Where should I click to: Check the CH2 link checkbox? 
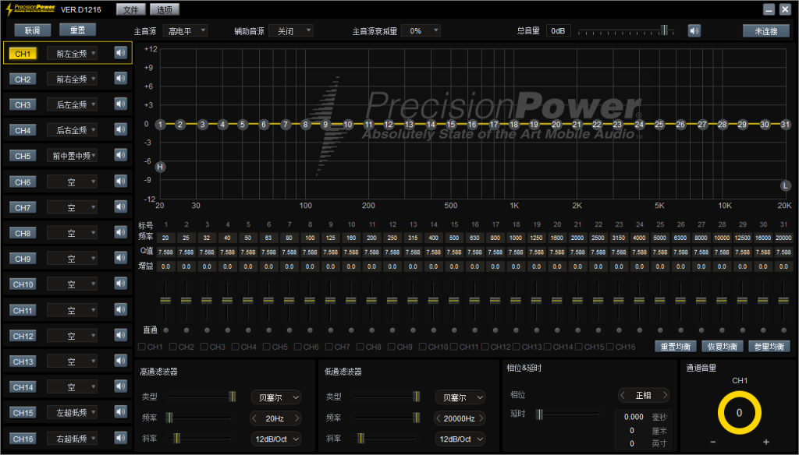click(x=172, y=347)
